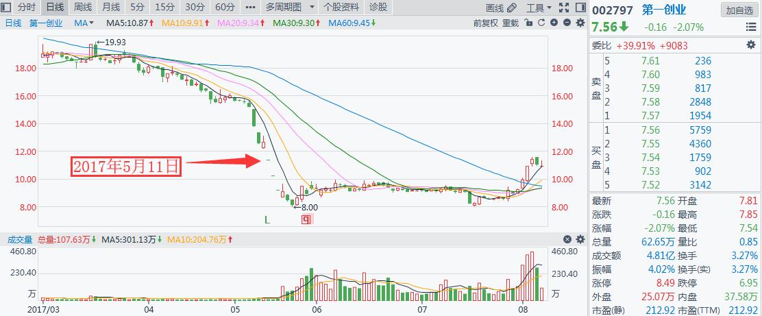Close the 成交量 volume panel
The height and width of the screenshot is (316, 762).
pos(567,239)
